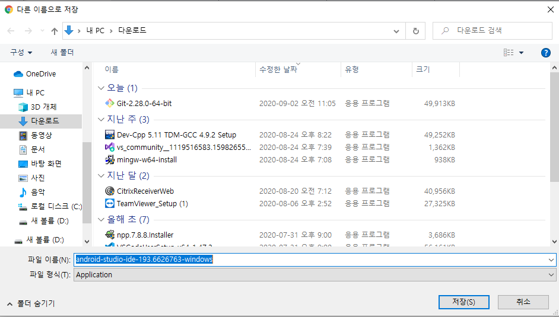Click the 내 PC computer icon
The height and width of the screenshot is (317, 559).
tap(18, 93)
